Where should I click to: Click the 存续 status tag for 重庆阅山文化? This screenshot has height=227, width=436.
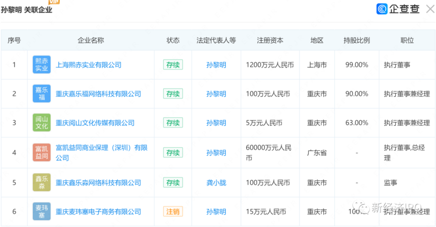173,123
